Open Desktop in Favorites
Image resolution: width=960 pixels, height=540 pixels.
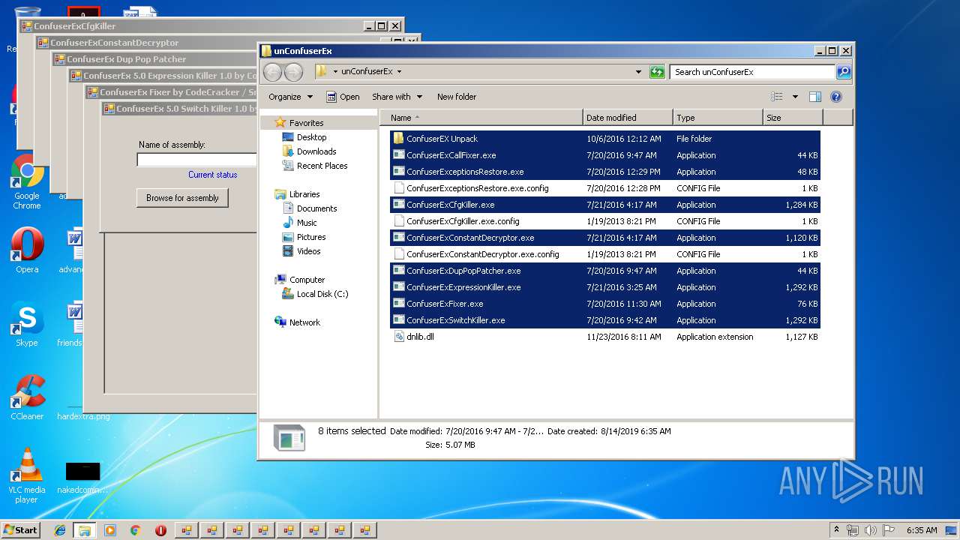click(311, 137)
